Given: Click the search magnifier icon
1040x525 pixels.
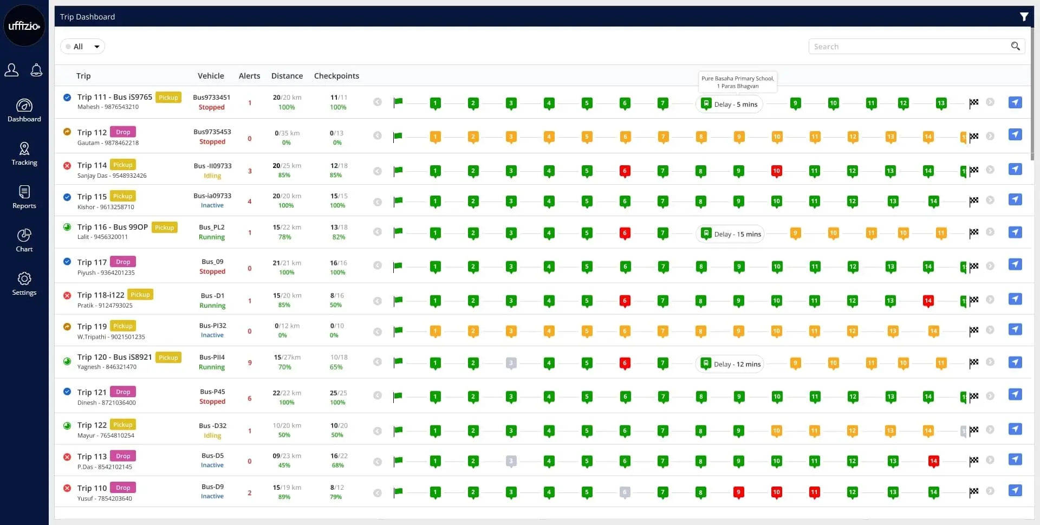Looking at the screenshot, I should click(x=1015, y=47).
